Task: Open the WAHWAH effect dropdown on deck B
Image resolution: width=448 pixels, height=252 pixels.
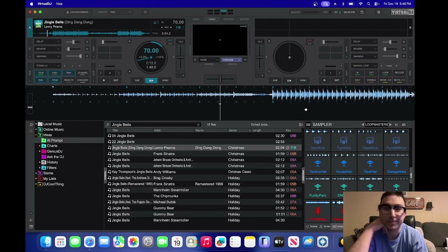Action: [364, 56]
